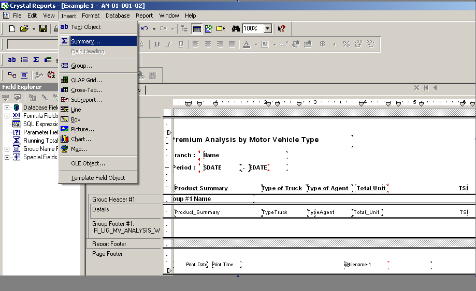
Task: Select Align Right formatting icon
Action: 220,44
